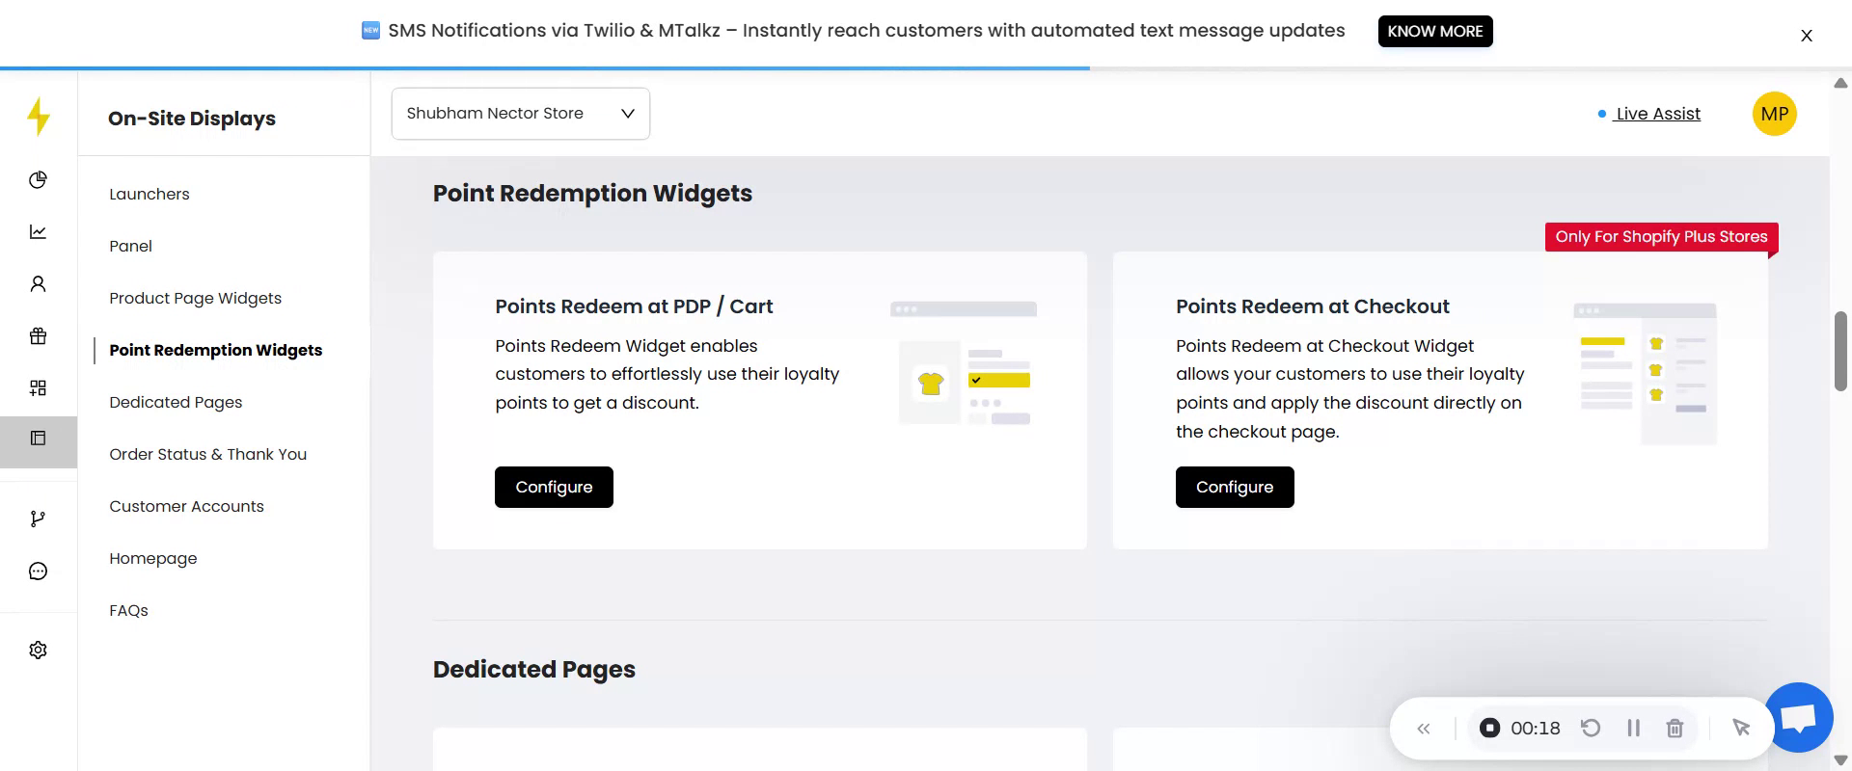Click the KNOW MORE banner button
1852x771 pixels.
[1434, 31]
